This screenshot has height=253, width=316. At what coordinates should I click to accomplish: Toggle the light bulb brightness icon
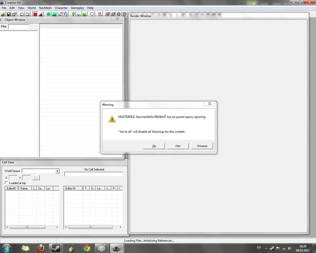[73, 14]
